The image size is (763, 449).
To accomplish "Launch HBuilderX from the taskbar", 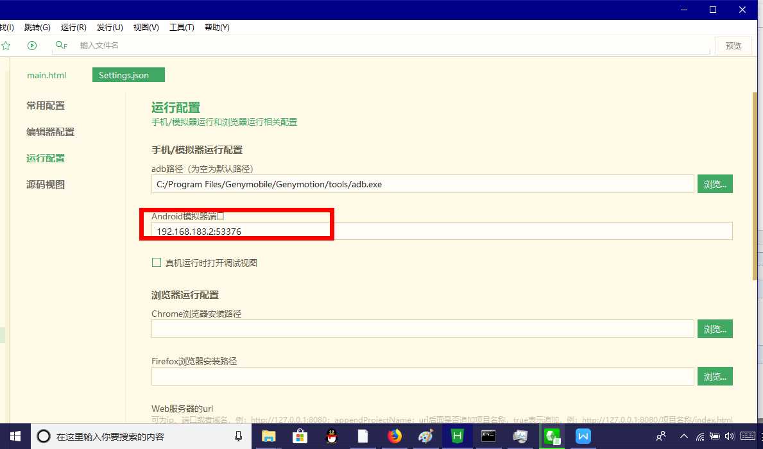I will coord(457,437).
